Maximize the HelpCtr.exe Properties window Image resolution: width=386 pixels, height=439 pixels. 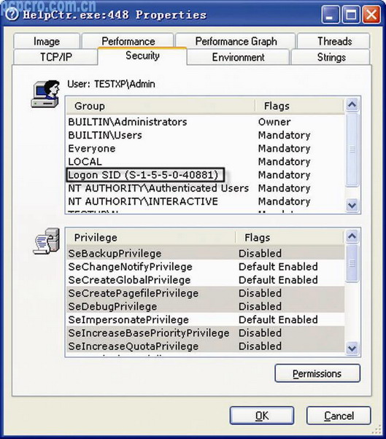click(351, 15)
